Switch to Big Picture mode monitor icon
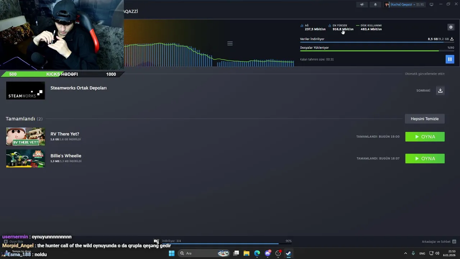The width and height of the screenshot is (460, 259). click(x=432, y=5)
